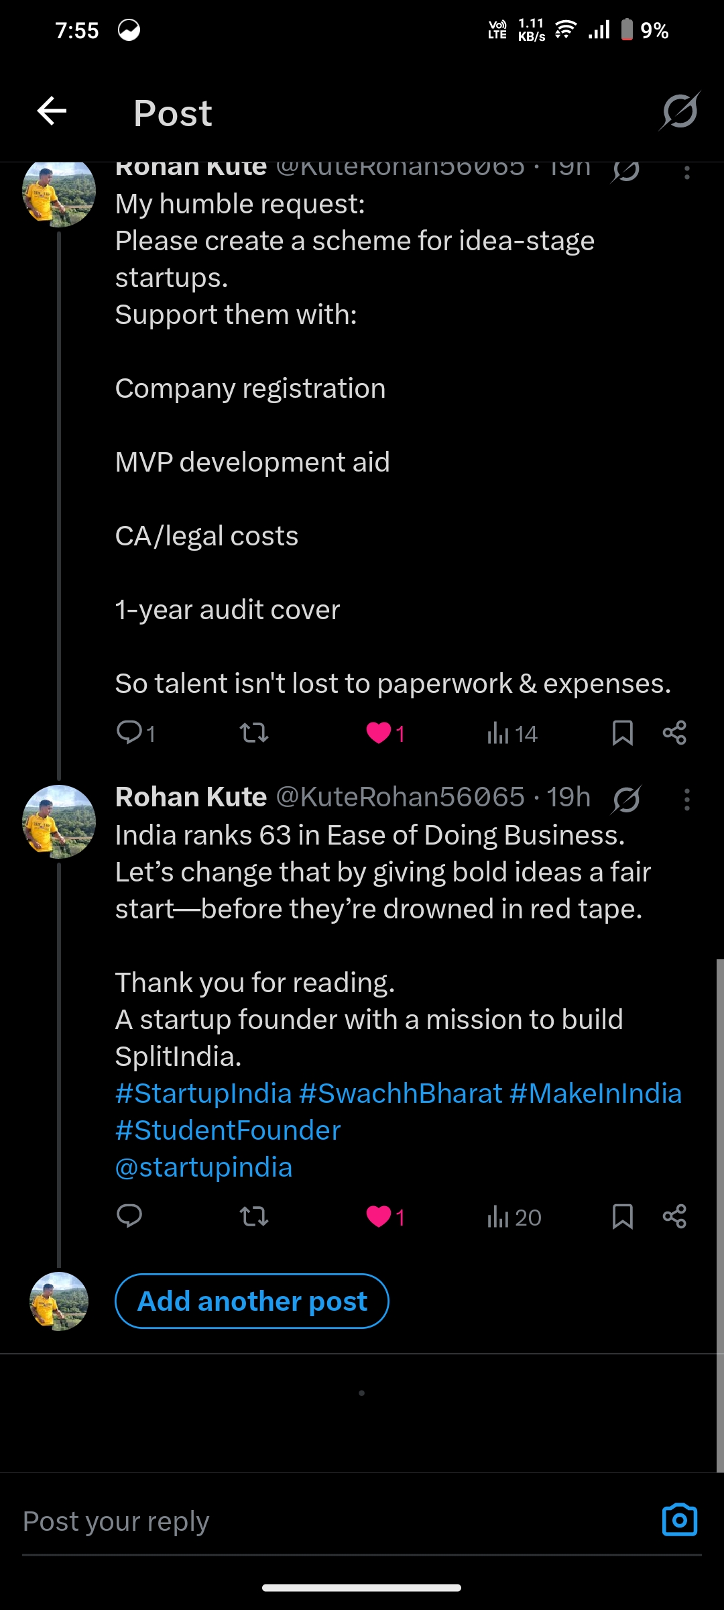
Task: Open Grok icon beside 19h timestamp
Action: coord(627,799)
